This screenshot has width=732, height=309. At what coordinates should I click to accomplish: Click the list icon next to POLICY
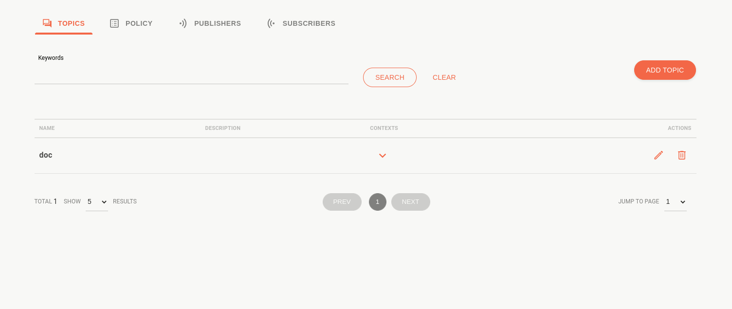click(114, 23)
